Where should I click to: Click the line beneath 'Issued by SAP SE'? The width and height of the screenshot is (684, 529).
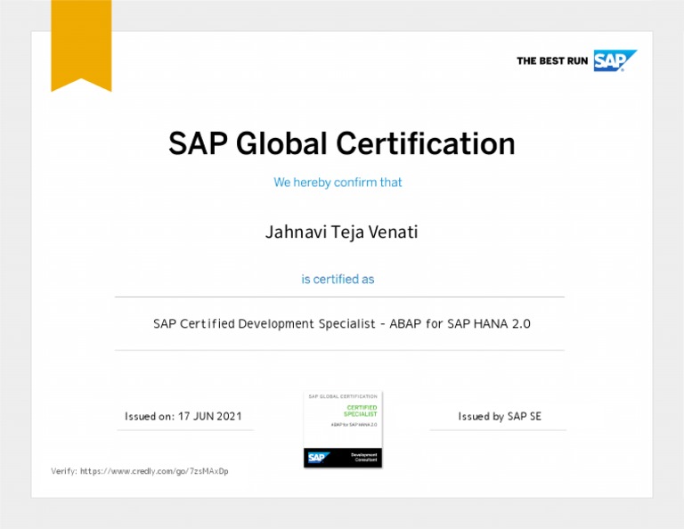(497, 430)
